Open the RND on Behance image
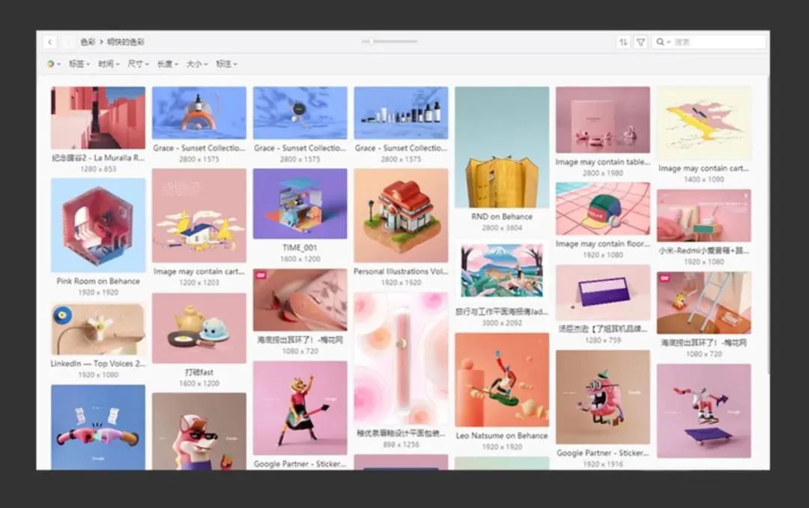The height and width of the screenshot is (508, 809). [501, 148]
